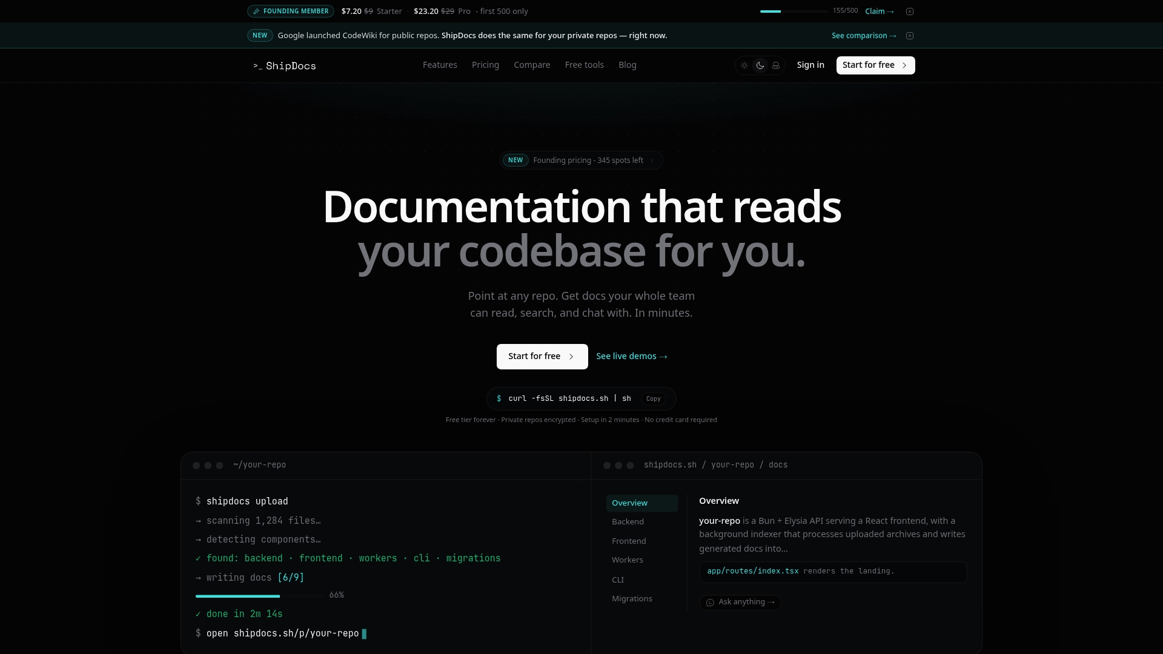Click Sign in

[810, 65]
